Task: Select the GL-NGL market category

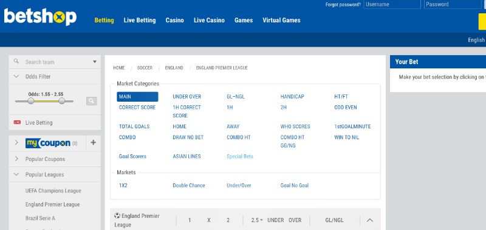Action: [x=236, y=97]
